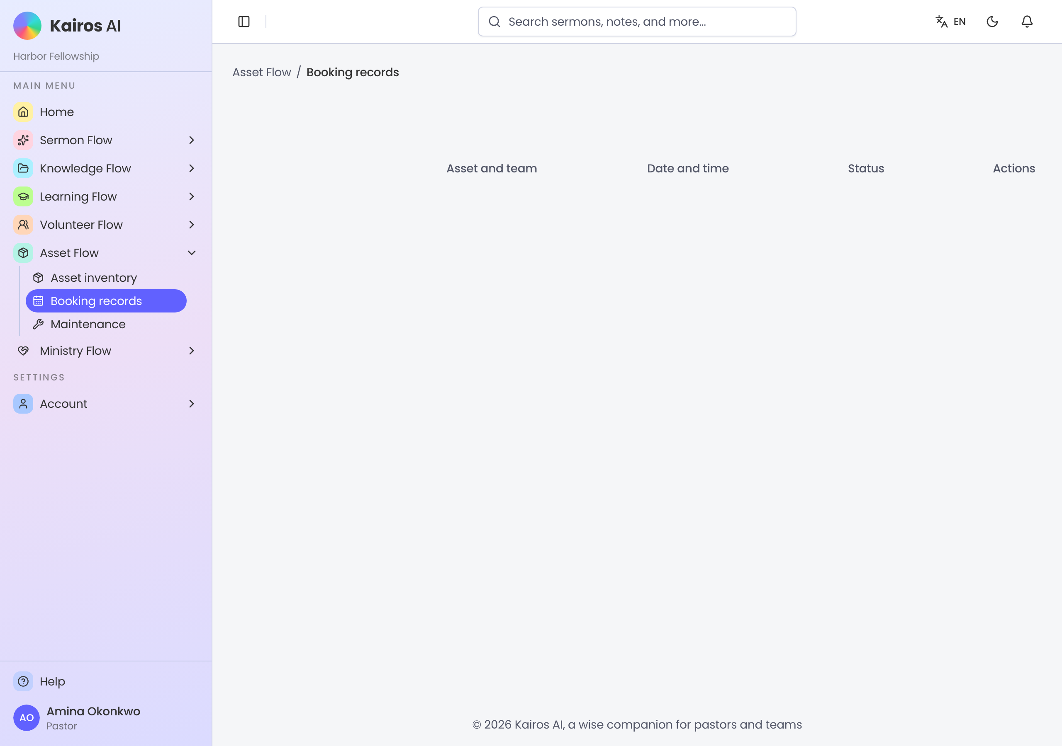Click the Asset Flow box icon
The height and width of the screenshot is (746, 1062).
coord(23,253)
